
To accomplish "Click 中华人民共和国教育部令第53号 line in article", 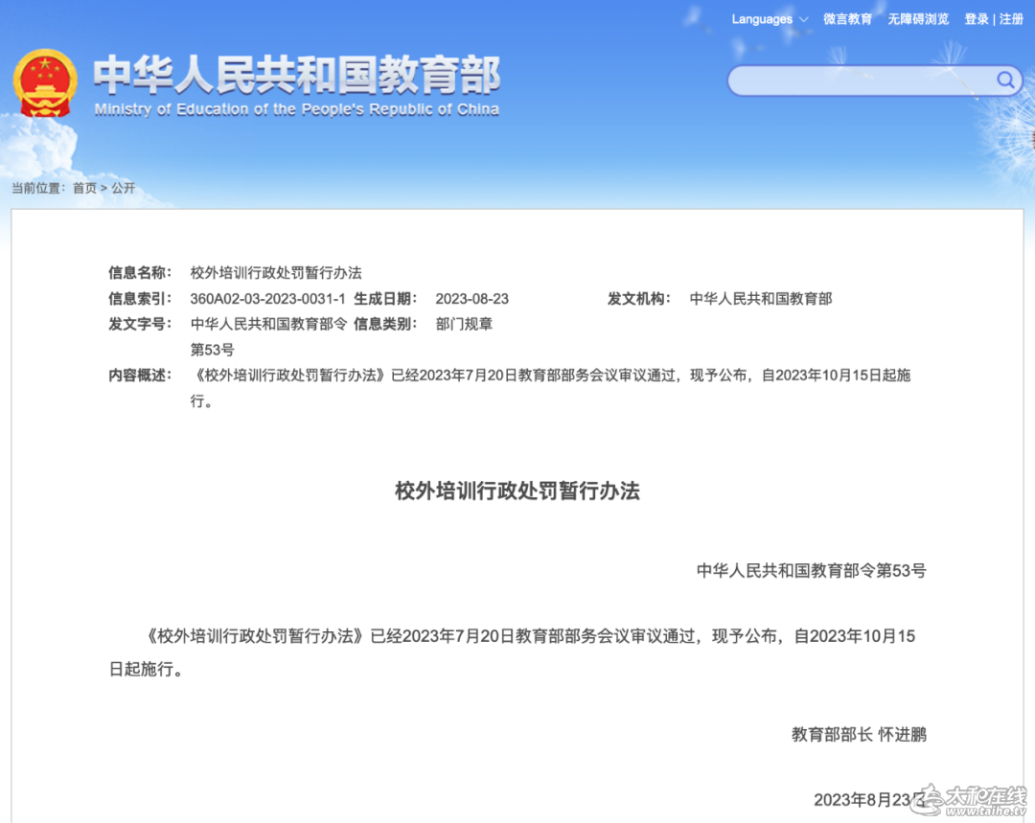I will 812,571.
